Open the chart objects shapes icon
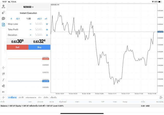 [x=3, y=86]
